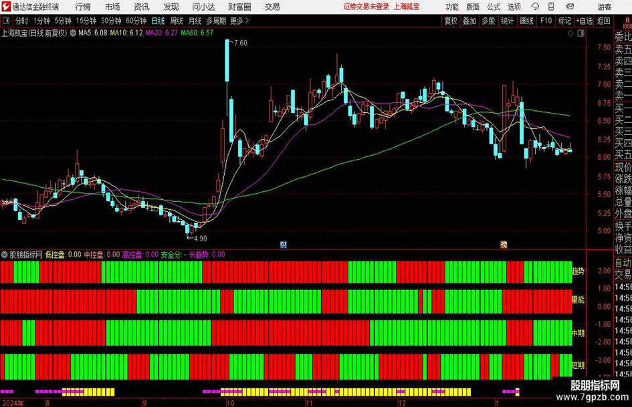Open the 问小达 menu
Image resolution: width=632 pixels, height=407 pixels.
pos(203,7)
